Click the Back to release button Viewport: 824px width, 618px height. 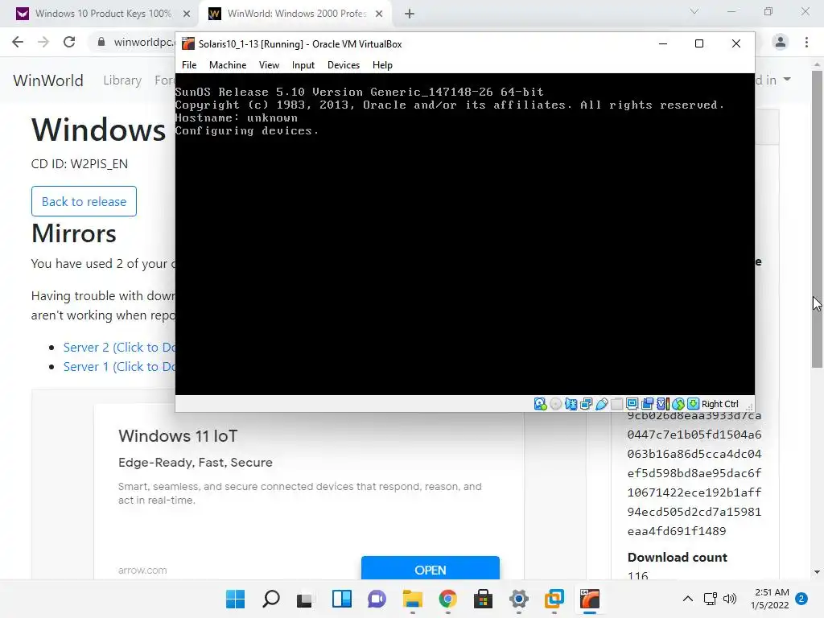[84, 201]
